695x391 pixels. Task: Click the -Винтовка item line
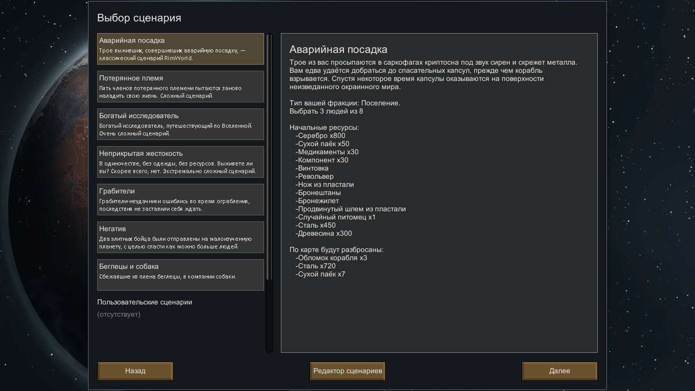pos(312,168)
